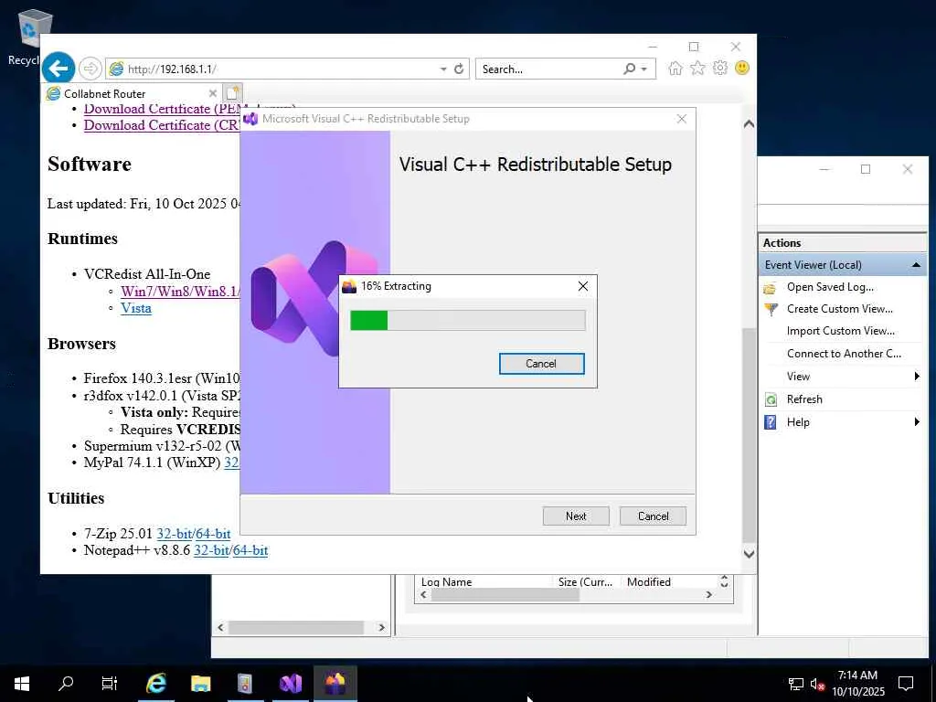Click Open Saved Log in Event Viewer

(x=830, y=286)
